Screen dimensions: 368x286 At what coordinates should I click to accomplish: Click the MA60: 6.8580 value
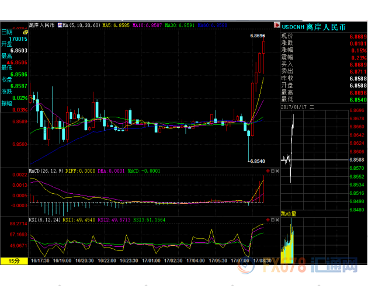(213, 25)
